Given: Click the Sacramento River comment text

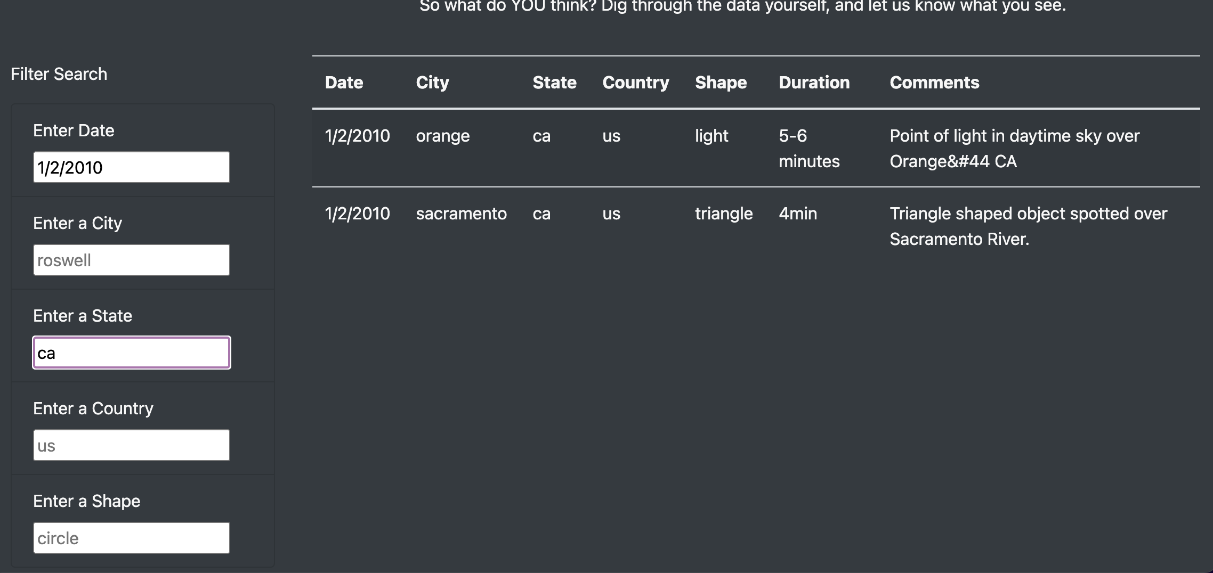Looking at the screenshot, I should (1028, 226).
